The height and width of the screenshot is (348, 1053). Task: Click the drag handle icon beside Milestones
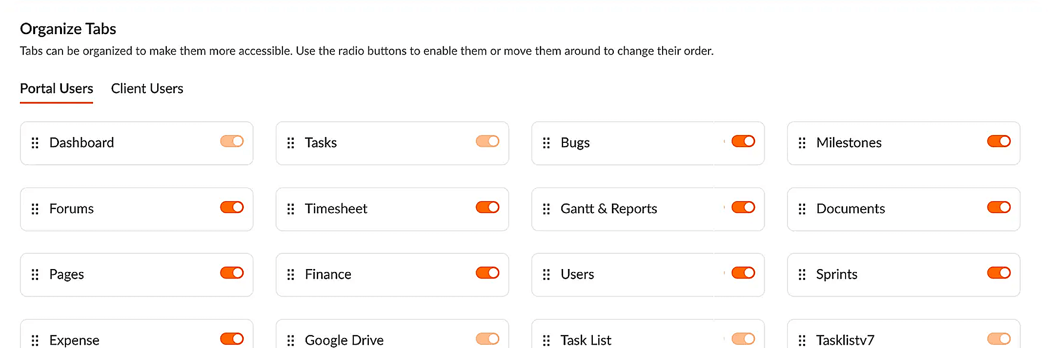802,143
